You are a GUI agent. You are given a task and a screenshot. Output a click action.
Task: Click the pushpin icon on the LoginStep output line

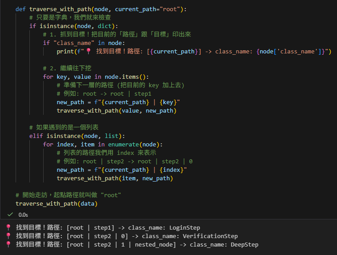tap(8, 227)
